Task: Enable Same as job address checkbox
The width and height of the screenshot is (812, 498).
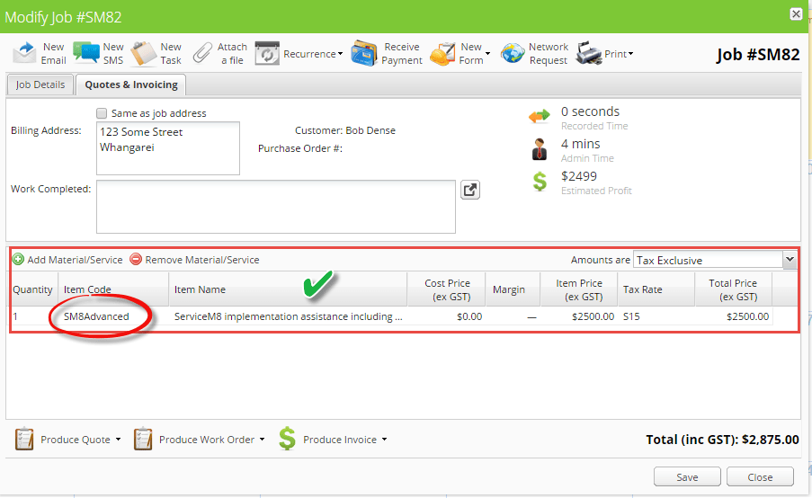Action: (x=102, y=113)
